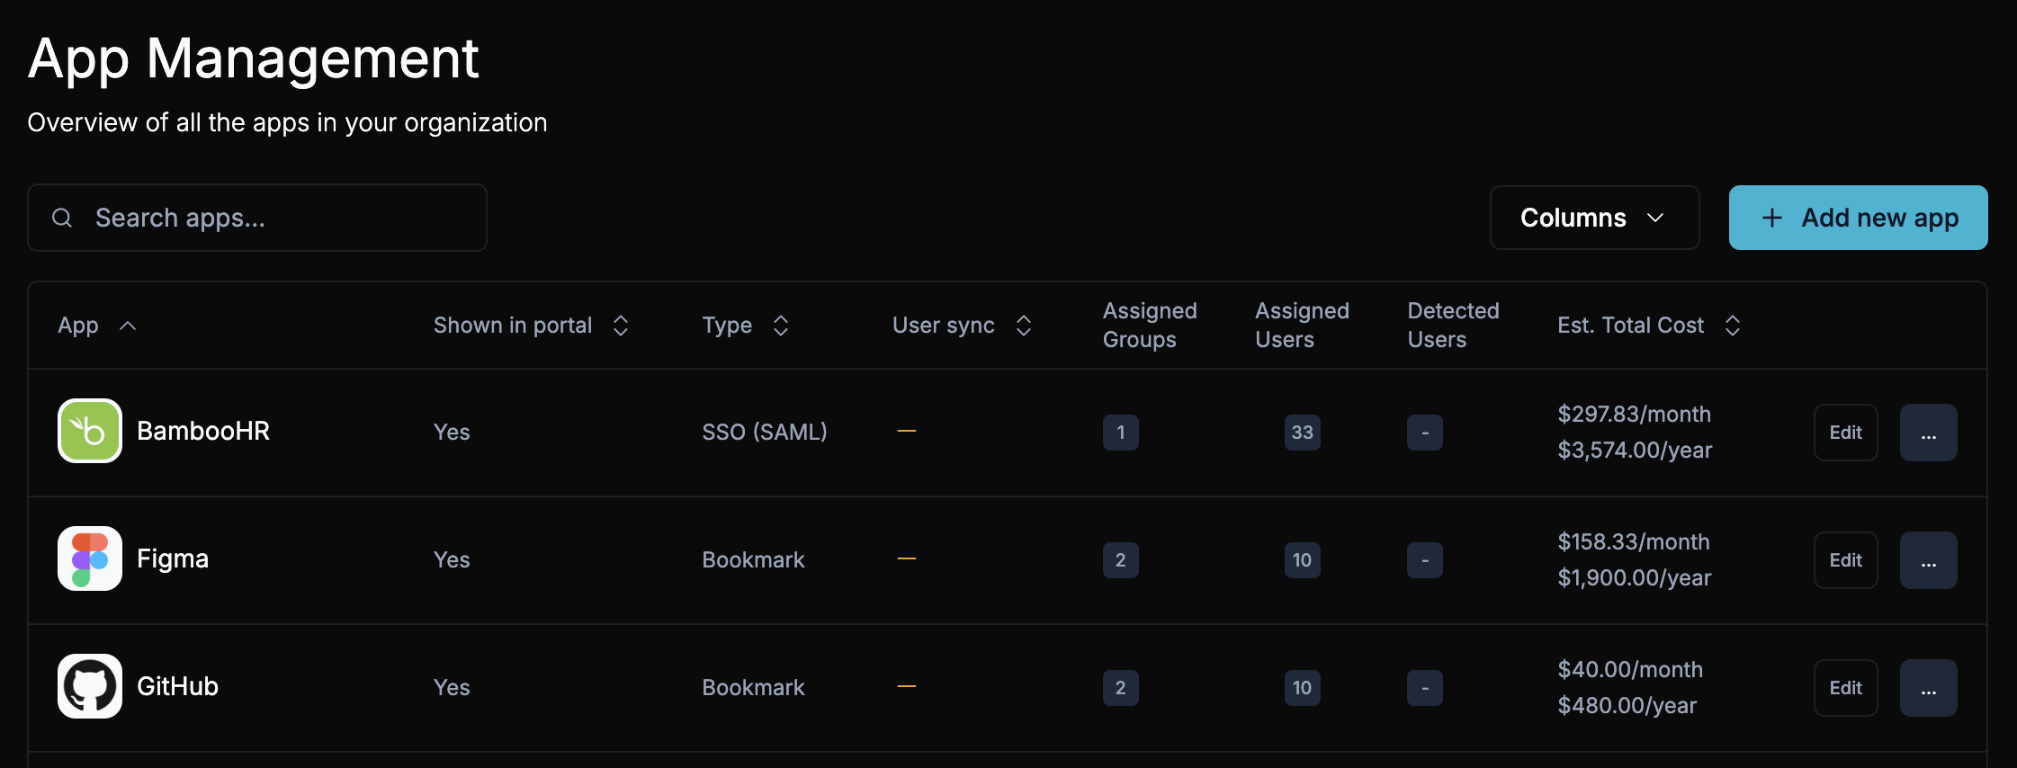Click the plus icon in Add new app

1771,218
